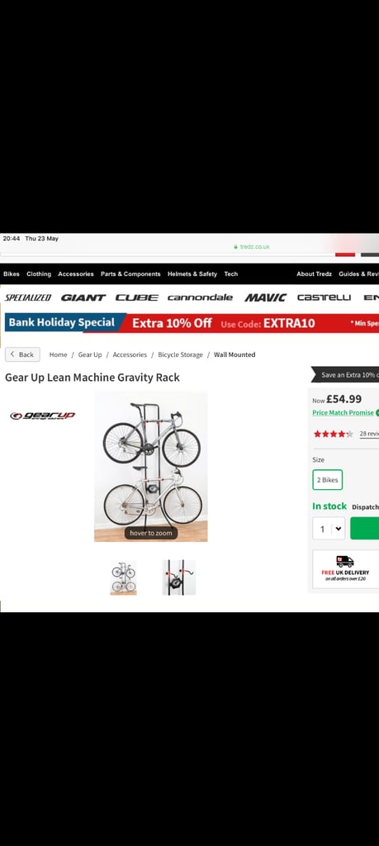Select the Cube brand logo
379x846 pixels.
click(x=137, y=297)
